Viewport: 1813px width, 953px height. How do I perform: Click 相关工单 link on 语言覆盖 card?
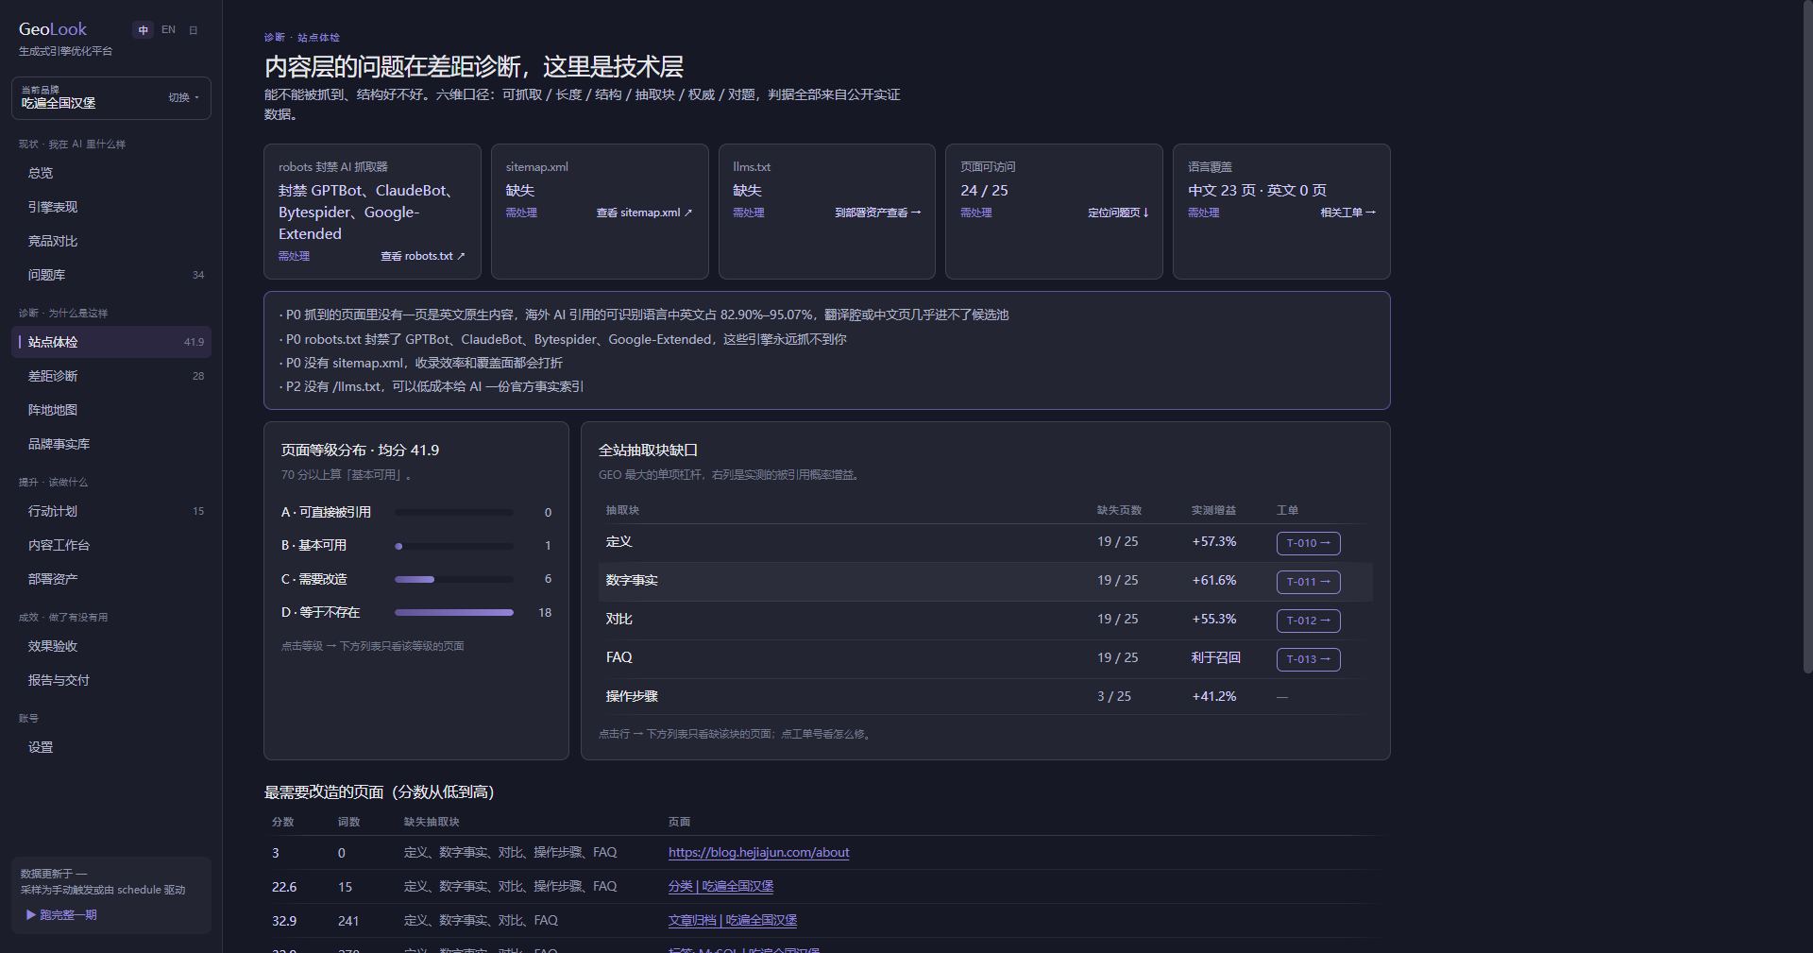(1347, 213)
